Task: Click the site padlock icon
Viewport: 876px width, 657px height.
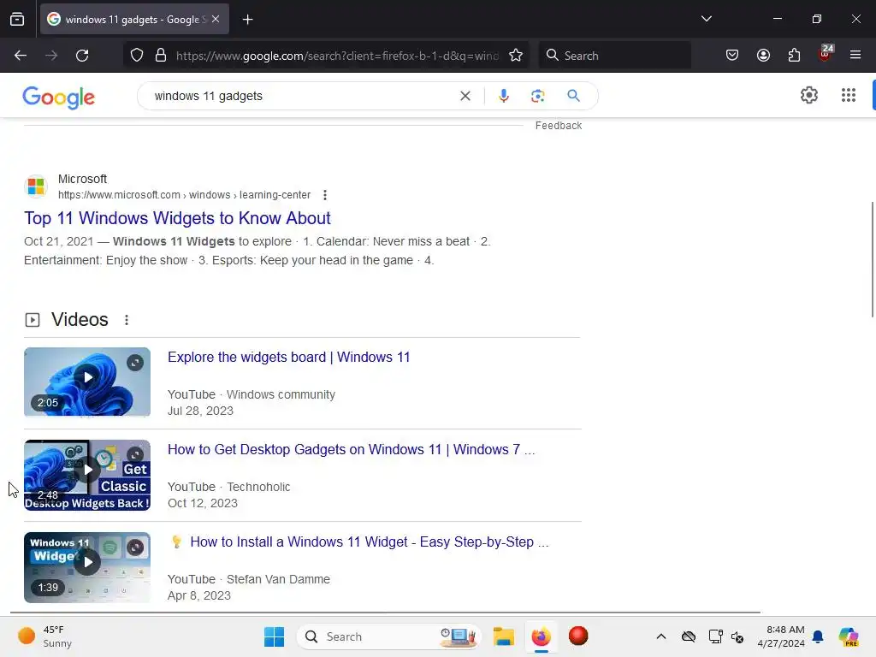Action: point(161,56)
